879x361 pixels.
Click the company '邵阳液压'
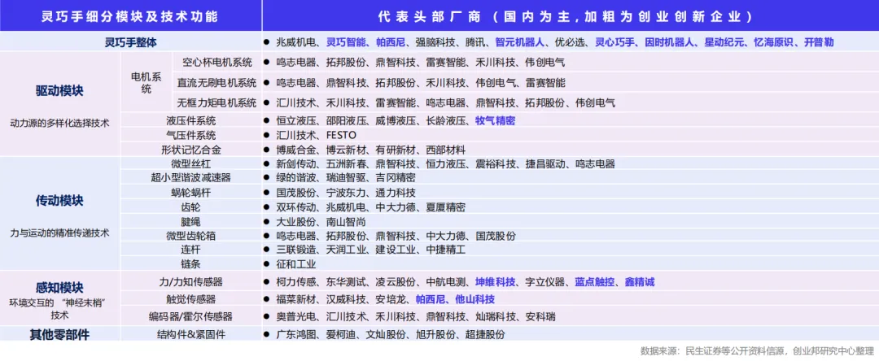click(346, 120)
